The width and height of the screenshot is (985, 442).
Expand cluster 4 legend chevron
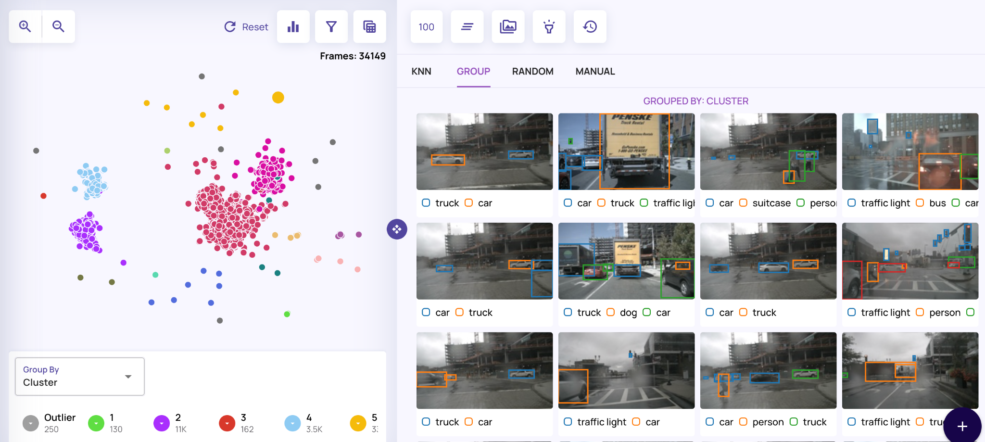tap(292, 424)
